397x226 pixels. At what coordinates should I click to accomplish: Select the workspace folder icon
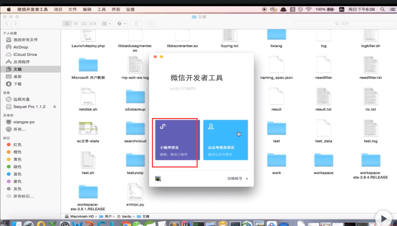click(x=324, y=160)
